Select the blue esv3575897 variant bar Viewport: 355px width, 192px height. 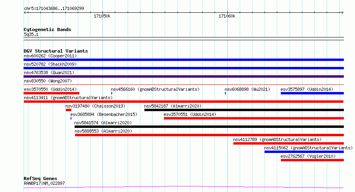tap(312, 93)
